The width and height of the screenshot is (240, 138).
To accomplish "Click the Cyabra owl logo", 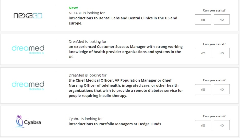I will click(x=28, y=121).
